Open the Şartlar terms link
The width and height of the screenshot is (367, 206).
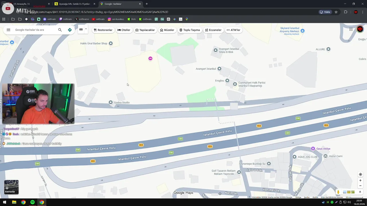tap(307, 197)
